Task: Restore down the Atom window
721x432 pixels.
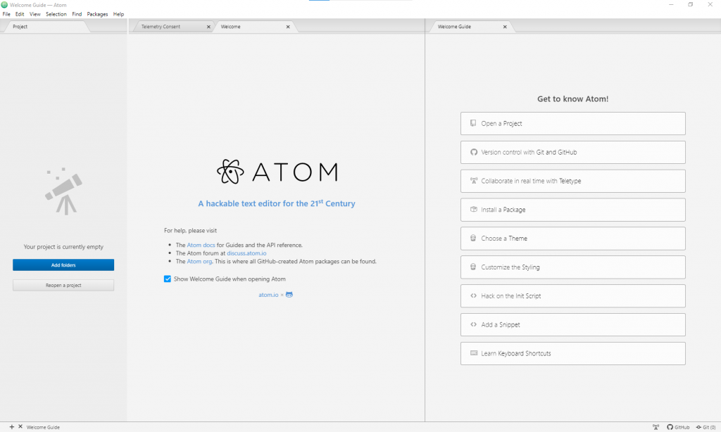Action: click(691, 5)
